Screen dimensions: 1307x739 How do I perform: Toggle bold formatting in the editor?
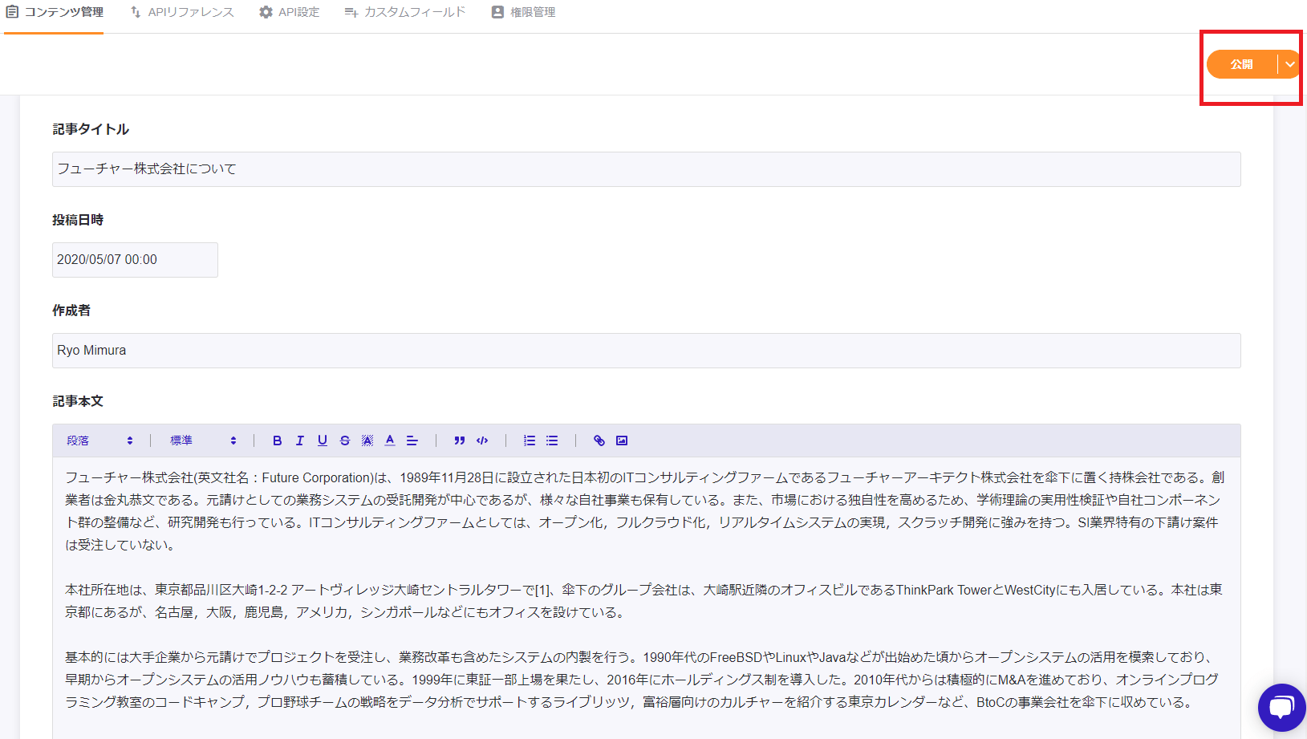[277, 441]
